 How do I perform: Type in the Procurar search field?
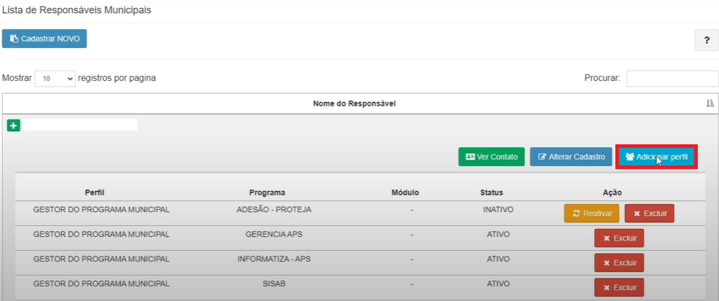[x=672, y=78]
